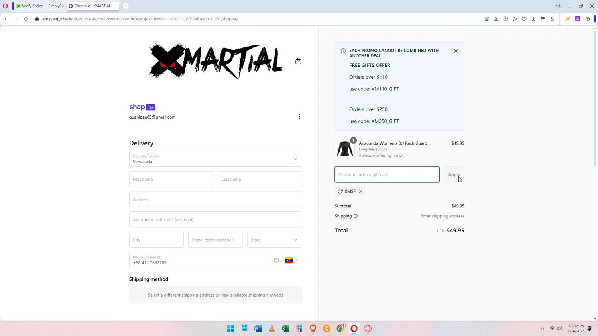Click the XM250_GIFT promo code text
The image size is (598, 336).
pyautogui.click(x=385, y=121)
